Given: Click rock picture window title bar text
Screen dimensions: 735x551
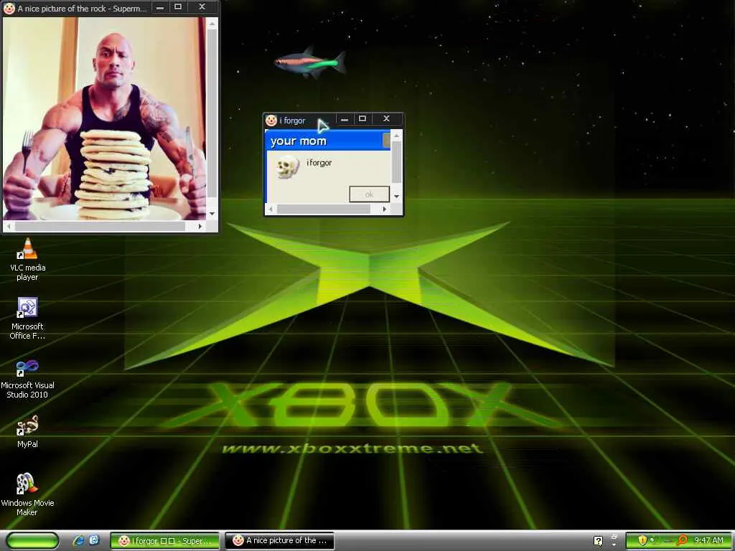Looking at the screenshot, I should pyautogui.click(x=82, y=9).
